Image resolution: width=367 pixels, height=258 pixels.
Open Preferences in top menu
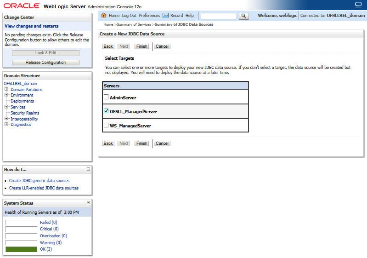point(149,16)
